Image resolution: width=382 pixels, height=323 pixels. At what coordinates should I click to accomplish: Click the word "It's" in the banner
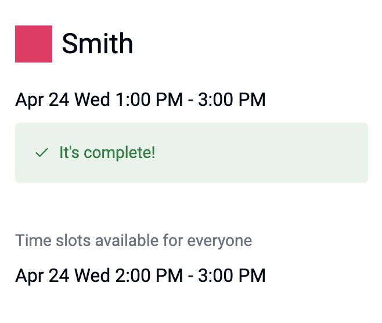pos(69,153)
